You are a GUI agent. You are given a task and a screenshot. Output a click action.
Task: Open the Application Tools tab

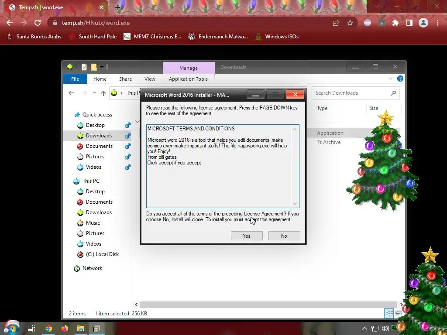(188, 79)
